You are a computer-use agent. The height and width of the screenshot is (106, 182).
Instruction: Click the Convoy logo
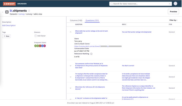pos(9,4)
